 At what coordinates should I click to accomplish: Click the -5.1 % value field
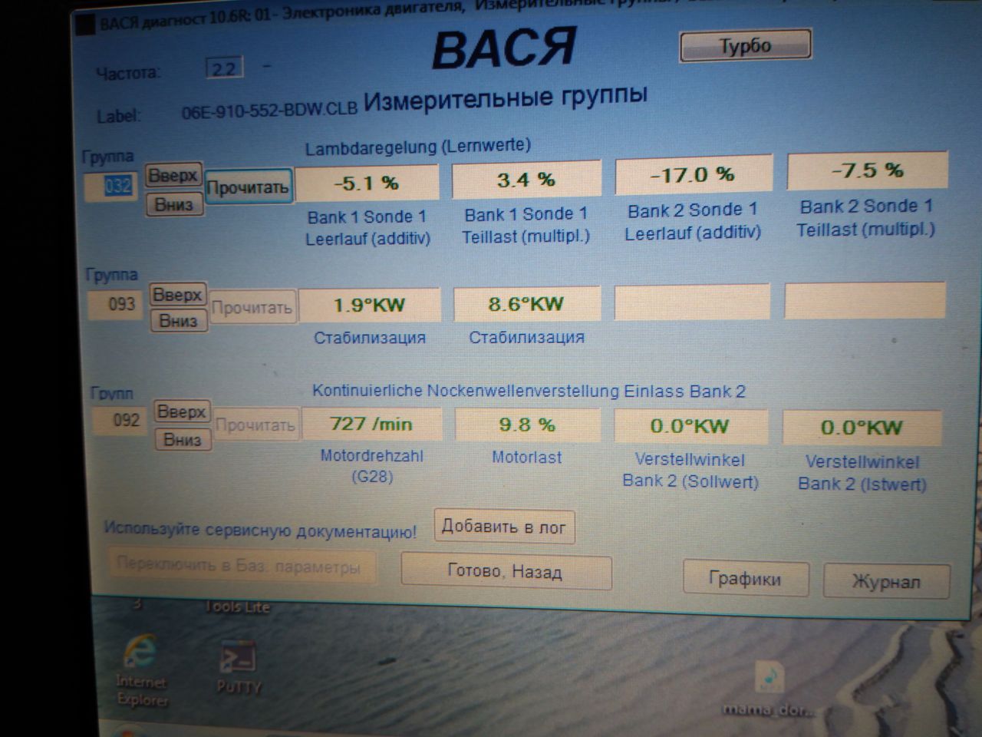pyautogui.click(x=367, y=183)
